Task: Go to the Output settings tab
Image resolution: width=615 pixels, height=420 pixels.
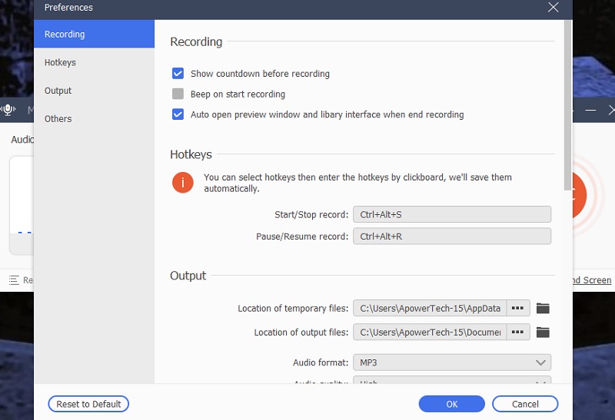Action: coord(94,91)
